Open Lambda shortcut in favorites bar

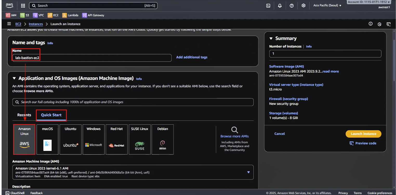[x=70, y=15]
